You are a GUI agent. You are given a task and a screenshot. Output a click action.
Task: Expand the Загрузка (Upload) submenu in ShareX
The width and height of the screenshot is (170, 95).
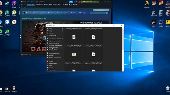point(55,31)
